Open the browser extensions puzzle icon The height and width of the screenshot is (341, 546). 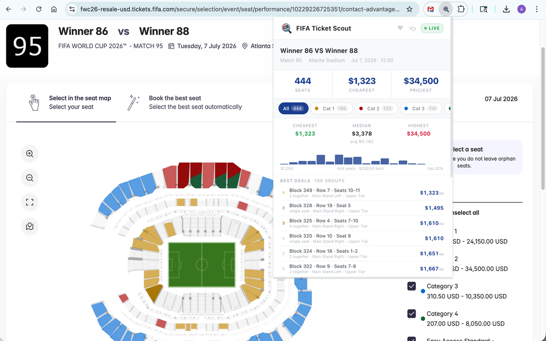(x=461, y=9)
